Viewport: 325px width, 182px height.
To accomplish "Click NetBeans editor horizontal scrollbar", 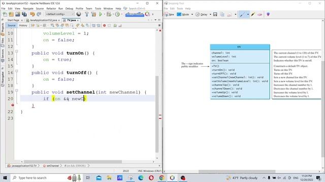I will [x=73, y=162].
